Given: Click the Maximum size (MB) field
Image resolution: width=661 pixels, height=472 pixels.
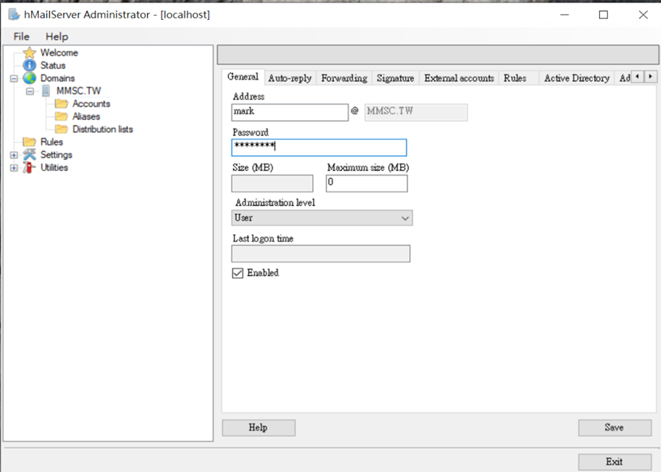Looking at the screenshot, I should (367, 184).
